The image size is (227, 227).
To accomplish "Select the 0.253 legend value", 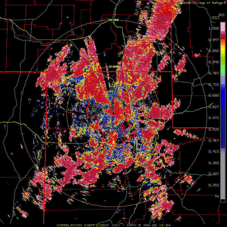I will (214, 185).
